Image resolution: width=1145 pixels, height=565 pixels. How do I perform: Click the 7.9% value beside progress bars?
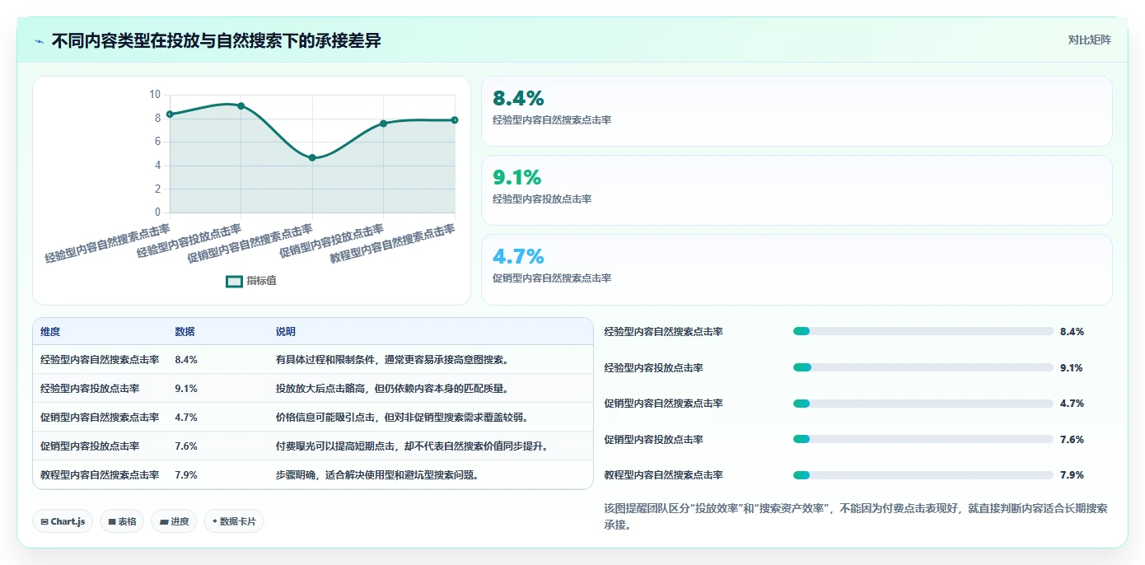pos(1072,475)
